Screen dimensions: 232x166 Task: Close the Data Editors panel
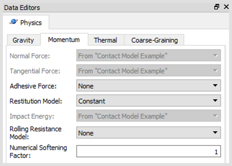tap(226, 7)
